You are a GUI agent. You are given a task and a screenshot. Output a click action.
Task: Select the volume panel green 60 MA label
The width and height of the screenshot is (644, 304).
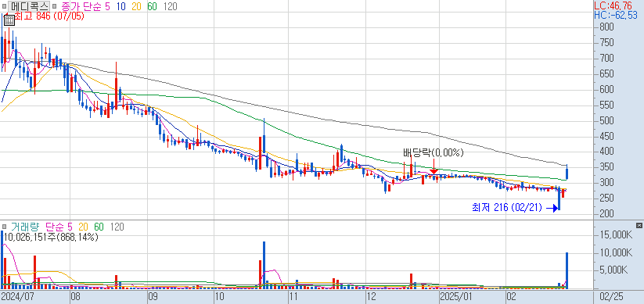(99, 227)
